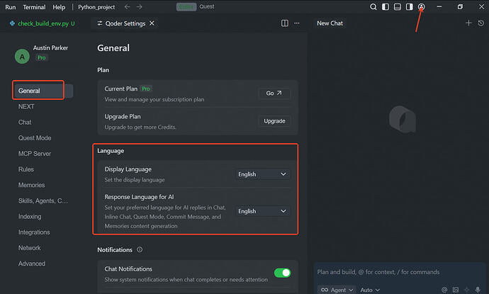Switch to the Qoder Settings tab
489x294 pixels.
(125, 23)
